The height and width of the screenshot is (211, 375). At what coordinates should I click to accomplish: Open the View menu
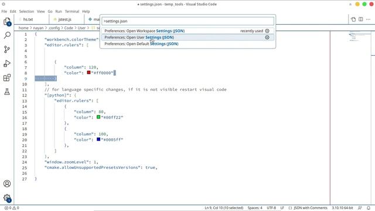40,11
